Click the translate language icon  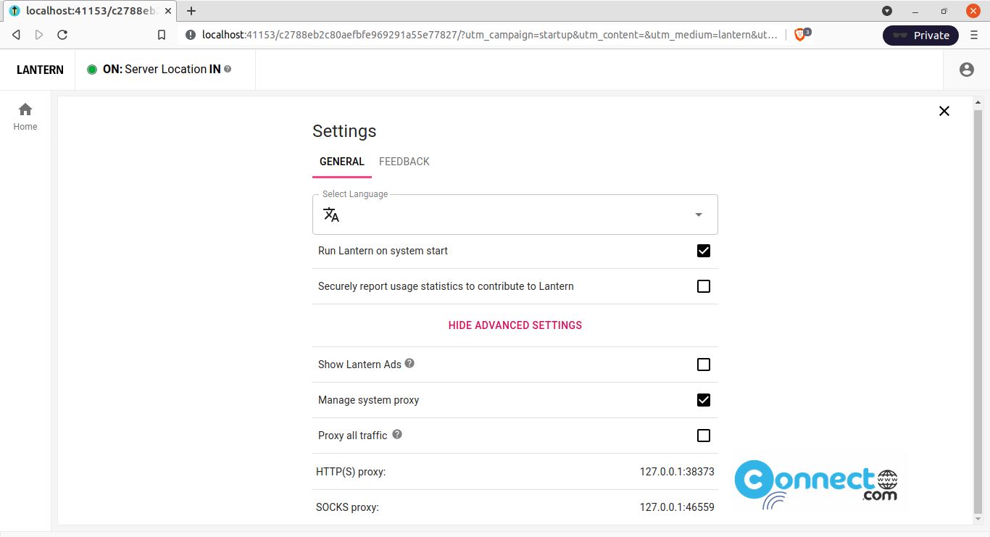tap(331, 215)
